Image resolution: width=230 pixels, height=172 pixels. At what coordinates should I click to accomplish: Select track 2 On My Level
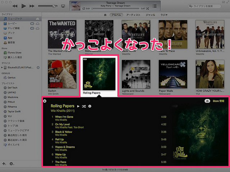pos(109,126)
